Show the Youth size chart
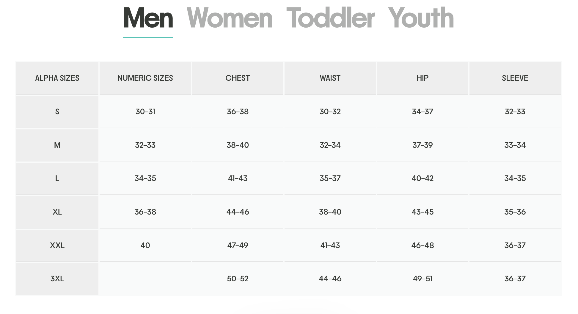This screenshot has height=314, width=578. point(421,18)
